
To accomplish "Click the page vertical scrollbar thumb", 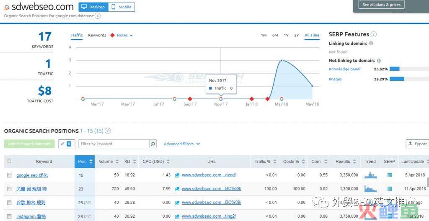I will tap(428, 182).
